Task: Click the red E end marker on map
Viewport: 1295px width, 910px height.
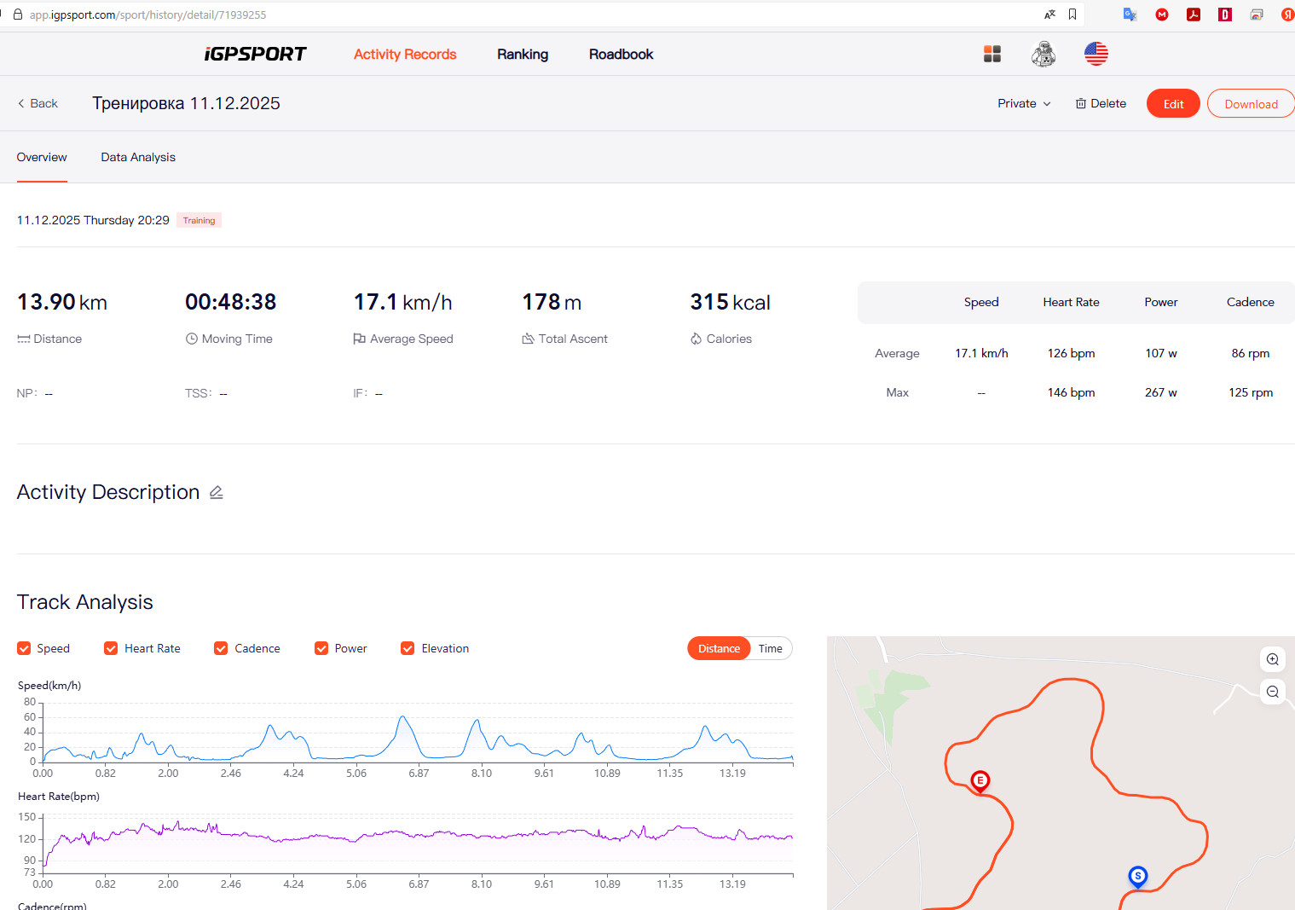Action: [x=980, y=781]
